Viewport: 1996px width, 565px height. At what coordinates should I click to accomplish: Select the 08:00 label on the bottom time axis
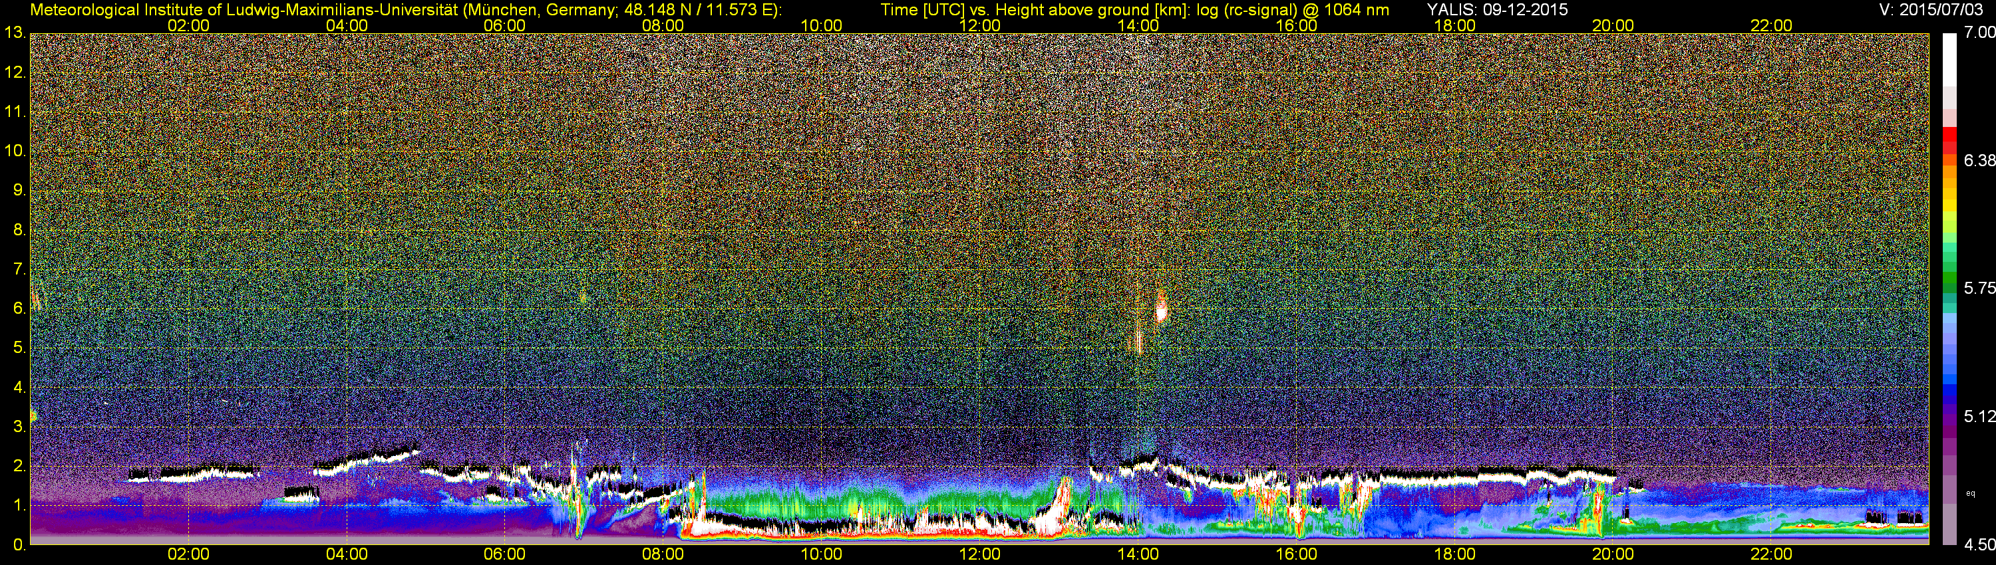click(663, 554)
